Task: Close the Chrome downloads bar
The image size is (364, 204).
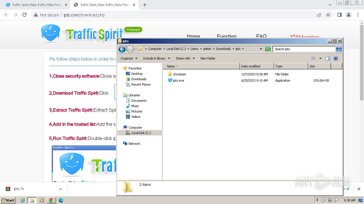Action: (x=359, y=189)
